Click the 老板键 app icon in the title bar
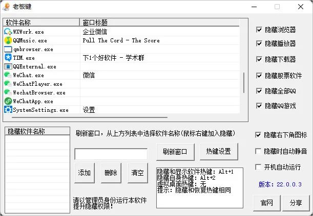The image size is (313, 216). (6, 7)
